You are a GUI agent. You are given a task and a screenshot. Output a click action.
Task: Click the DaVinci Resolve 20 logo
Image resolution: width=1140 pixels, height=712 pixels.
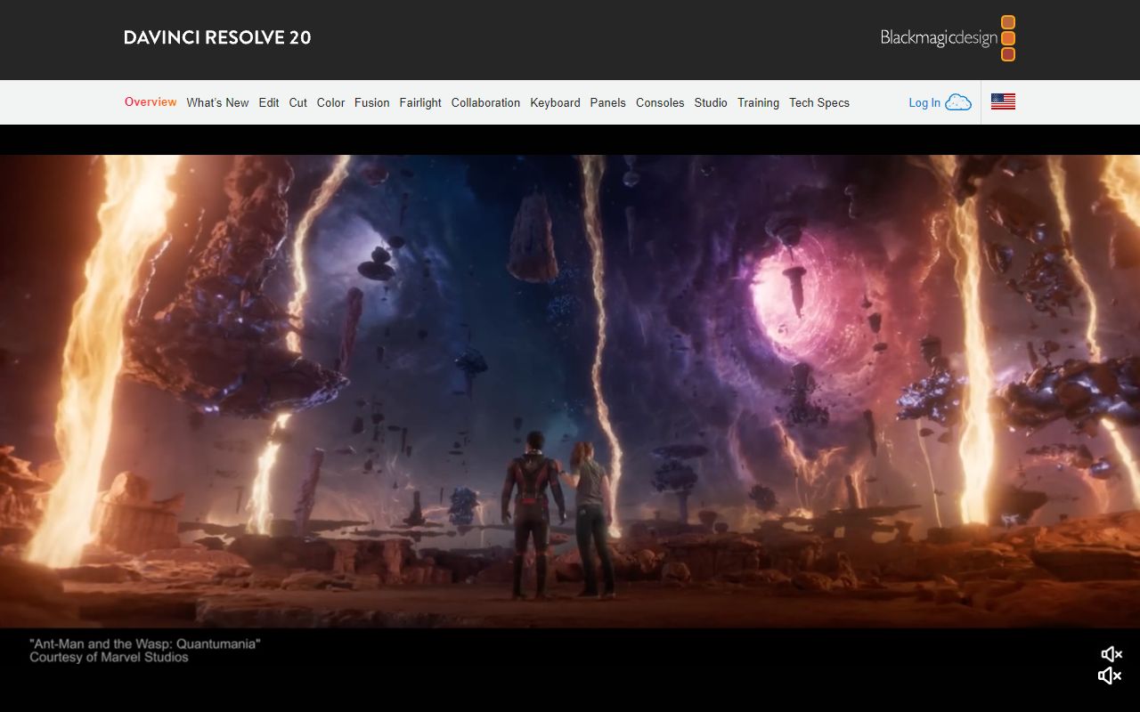(x=217, y=37)
